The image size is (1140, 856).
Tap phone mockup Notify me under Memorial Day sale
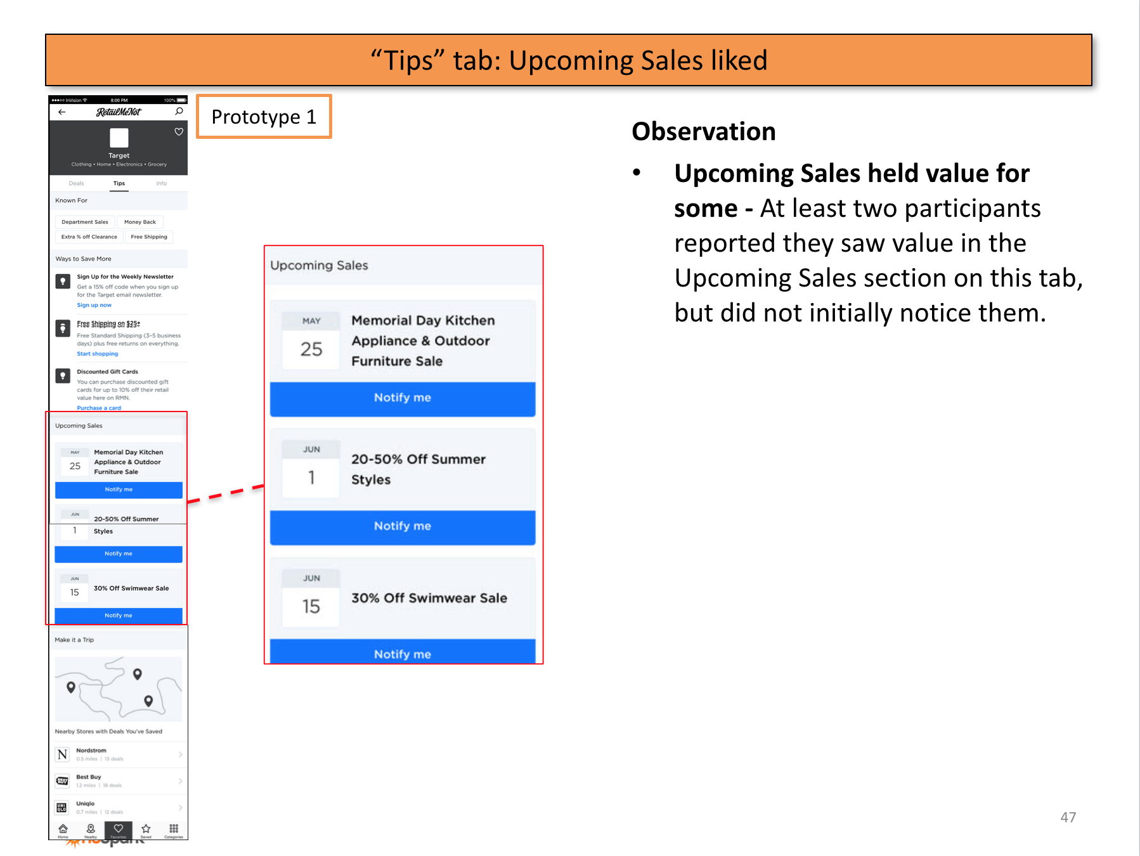pos(119,490)
